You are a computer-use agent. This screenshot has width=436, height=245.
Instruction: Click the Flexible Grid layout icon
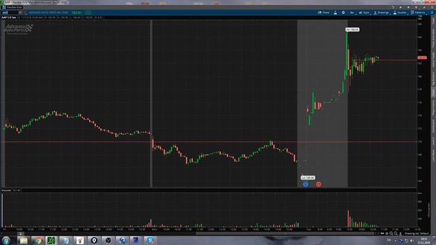point(3,7)
